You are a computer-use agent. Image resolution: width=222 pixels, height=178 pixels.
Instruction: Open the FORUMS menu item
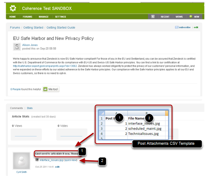28,17
